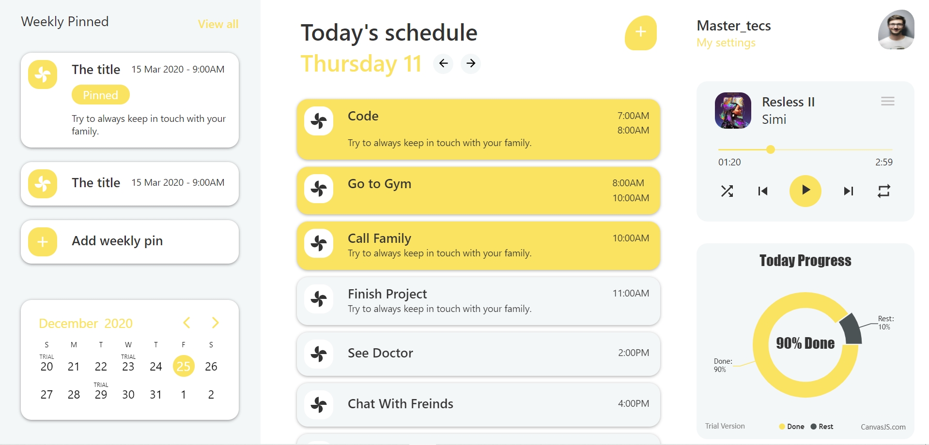Screen dimensions: 929x445
Task: Go to next month in calendar
Action: pos(216,323)
